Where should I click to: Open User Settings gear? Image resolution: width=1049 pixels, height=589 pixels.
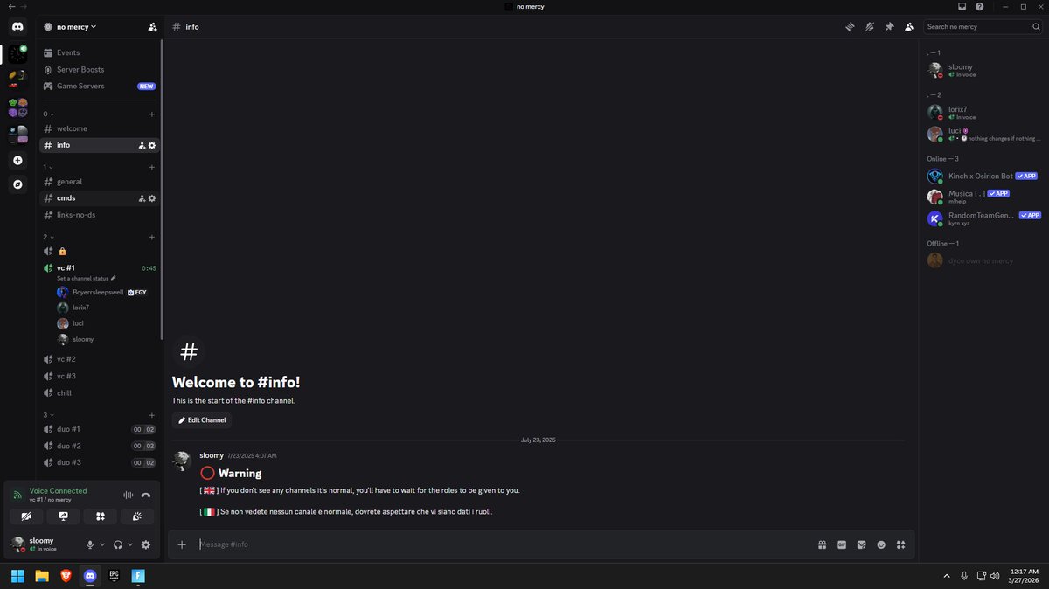(x=146, y=544)
